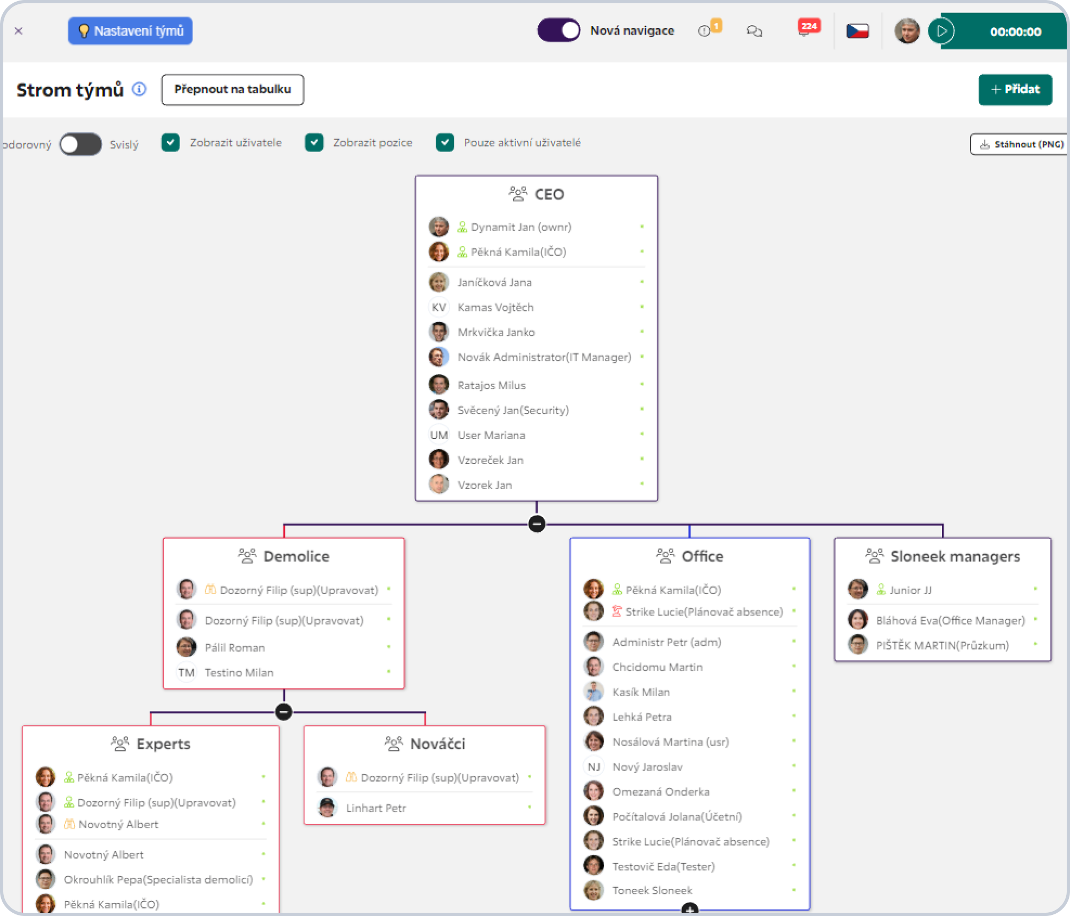Image resolution: width=1070 pixels, height=916 pixels.
Task: Uncheck Pouze aktivní uživatelé checkbox
Action: [445, 143]
